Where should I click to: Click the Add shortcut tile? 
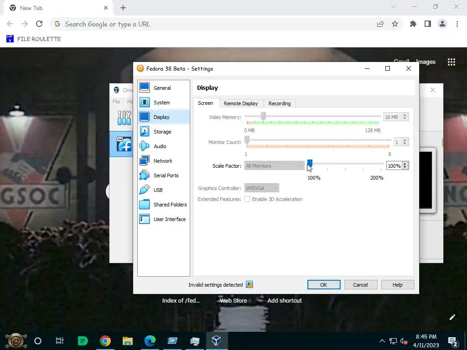tap(285, 301)
